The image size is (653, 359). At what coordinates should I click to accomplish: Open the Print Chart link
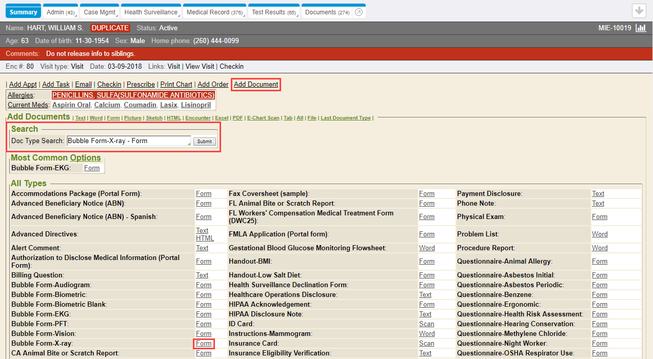(x=176, y=84)
